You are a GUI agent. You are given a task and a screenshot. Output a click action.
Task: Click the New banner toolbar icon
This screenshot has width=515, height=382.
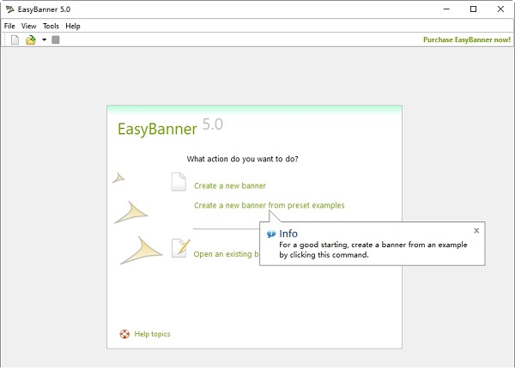point(15,40)
